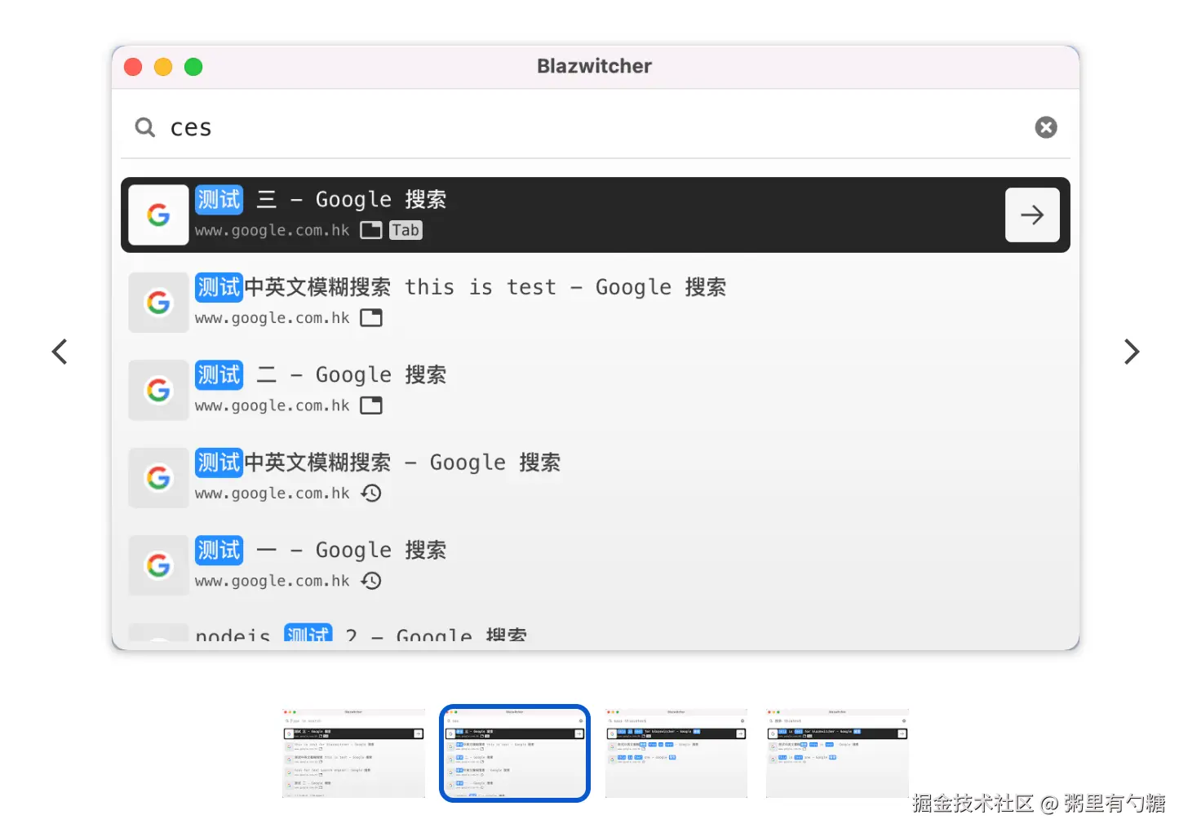Image resolution: width=1188 pixels, height=837 pixels.
Task: Close the Blazwitcher window with red button
Action: point(133,67)
